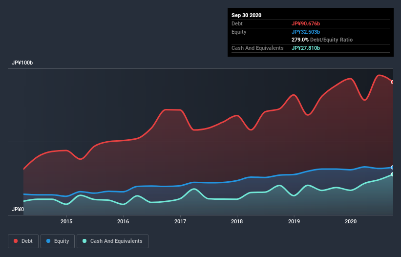Viewport: 401px width, 257px height.
Task: Toggle the Equity series legend button
Action: tap(58, 241)
